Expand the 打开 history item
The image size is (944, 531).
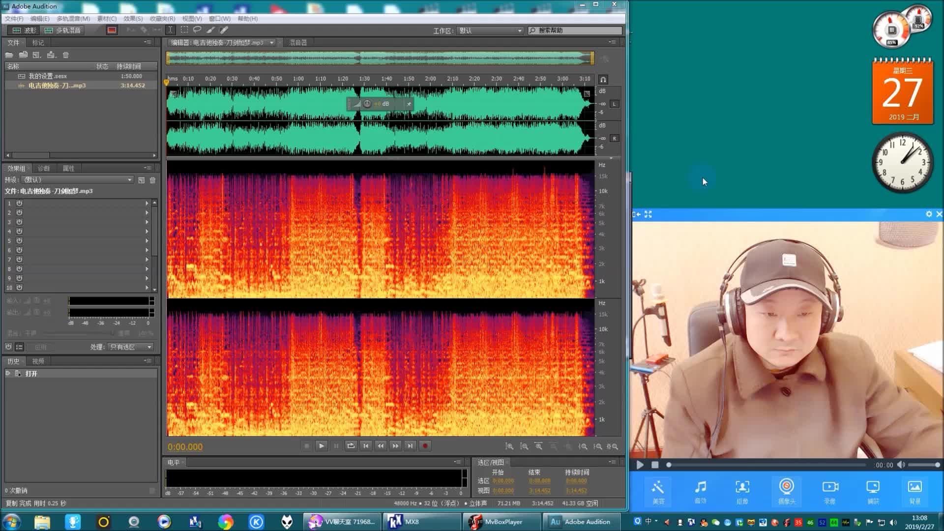click(8, 373)
